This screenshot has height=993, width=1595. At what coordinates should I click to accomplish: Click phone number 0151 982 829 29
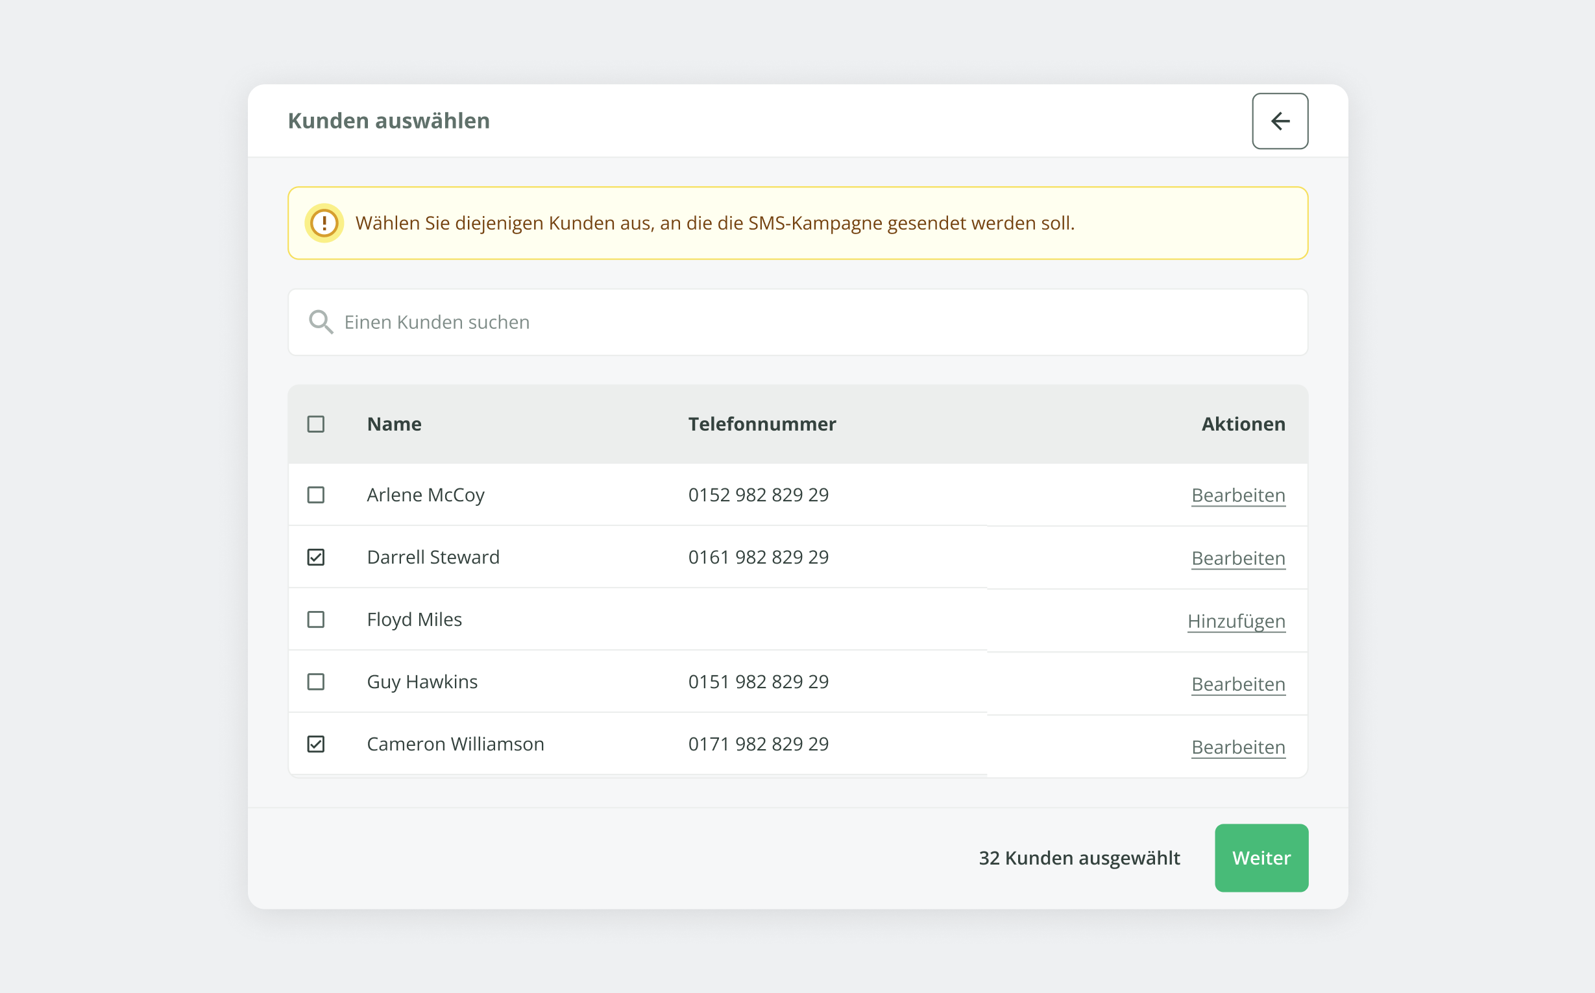click(758, 682)
